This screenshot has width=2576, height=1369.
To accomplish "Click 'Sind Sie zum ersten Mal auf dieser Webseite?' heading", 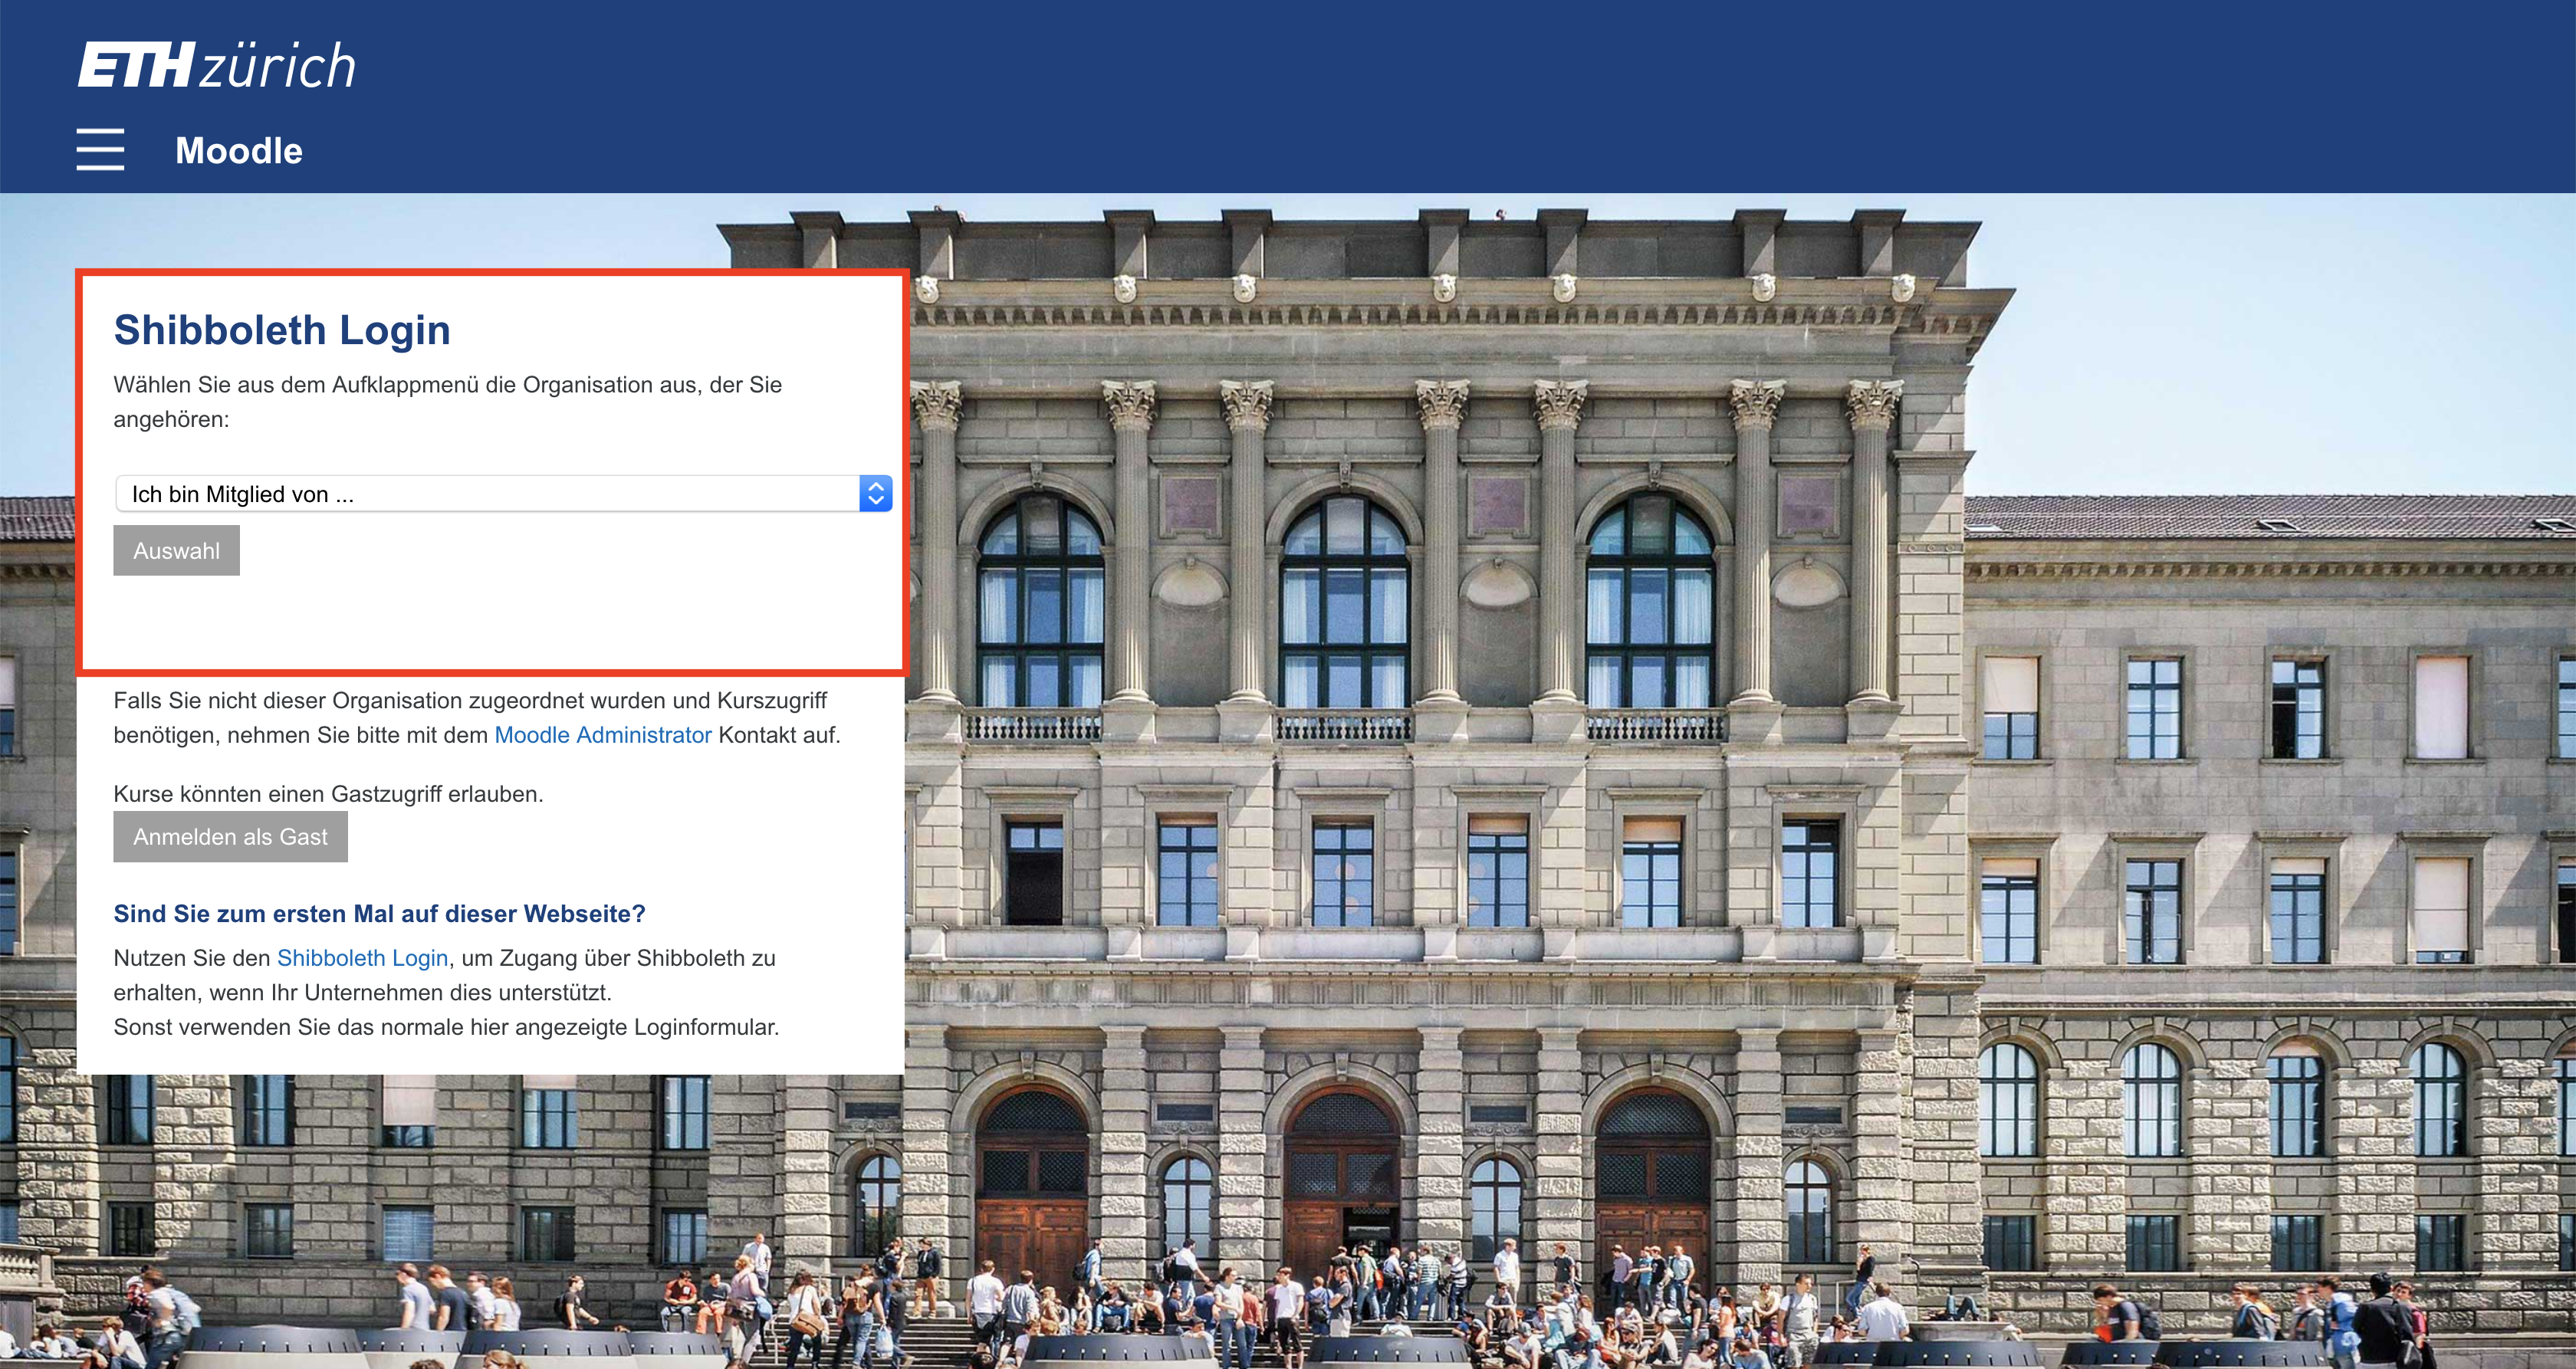I will click(379, 914).
